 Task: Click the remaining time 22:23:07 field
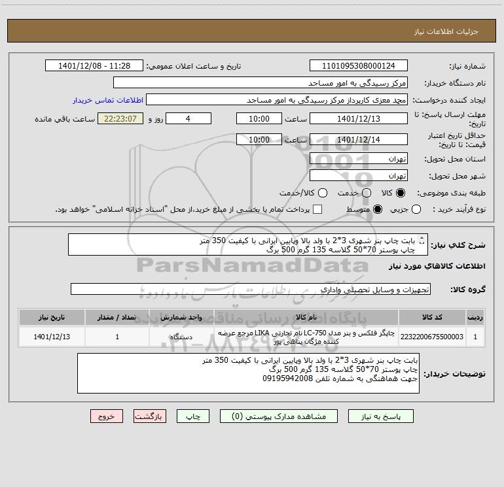click(120, 118)
